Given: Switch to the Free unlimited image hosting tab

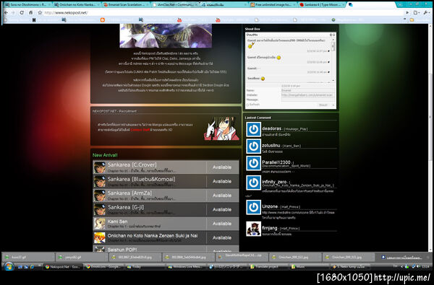Looking at the screenshot, I should [x=273, y=5].
